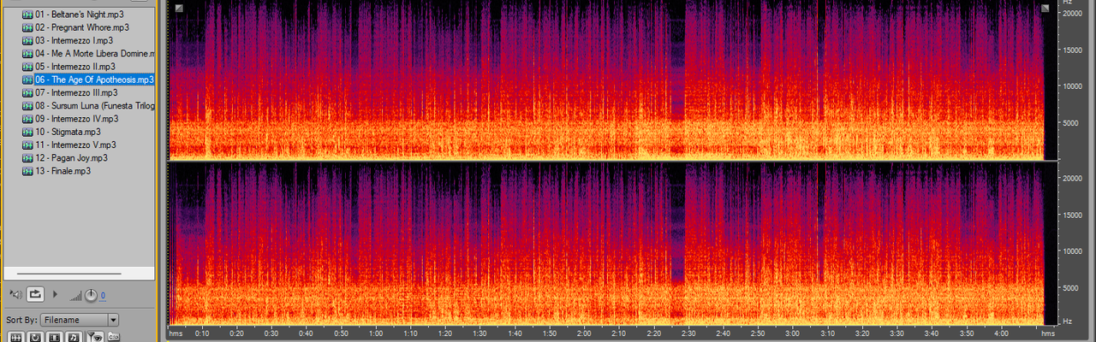The height and width of the screenshot is (342, 1096).
Task: Select file 11 - Intermezzo V.mp3
Action: (x=75, y=144)
